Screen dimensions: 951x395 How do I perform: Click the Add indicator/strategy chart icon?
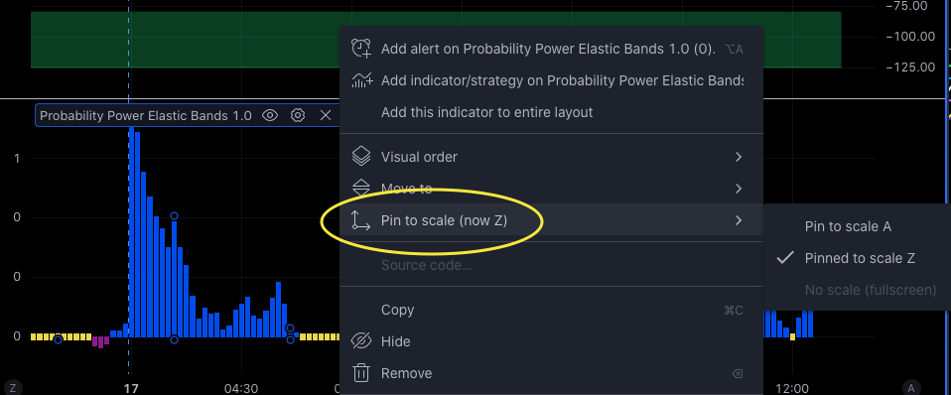point(361,80)
